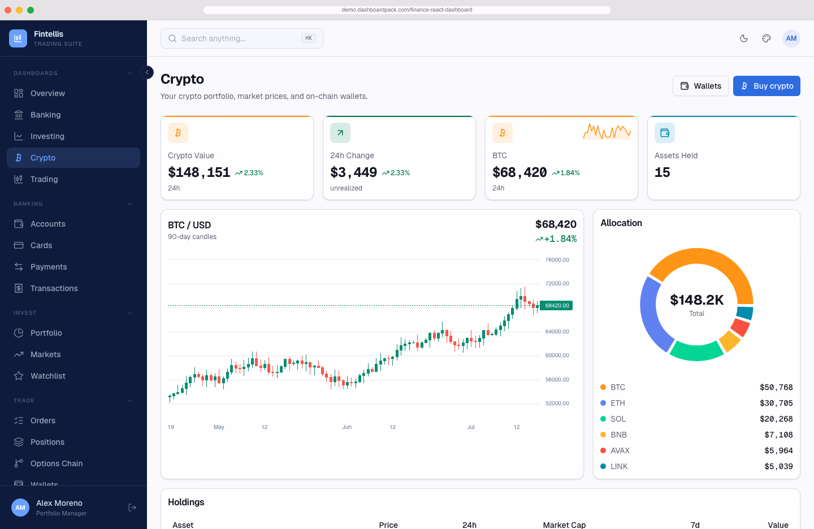Open the theme palette icon
This screenshot has width=814, height=529.
767,38
